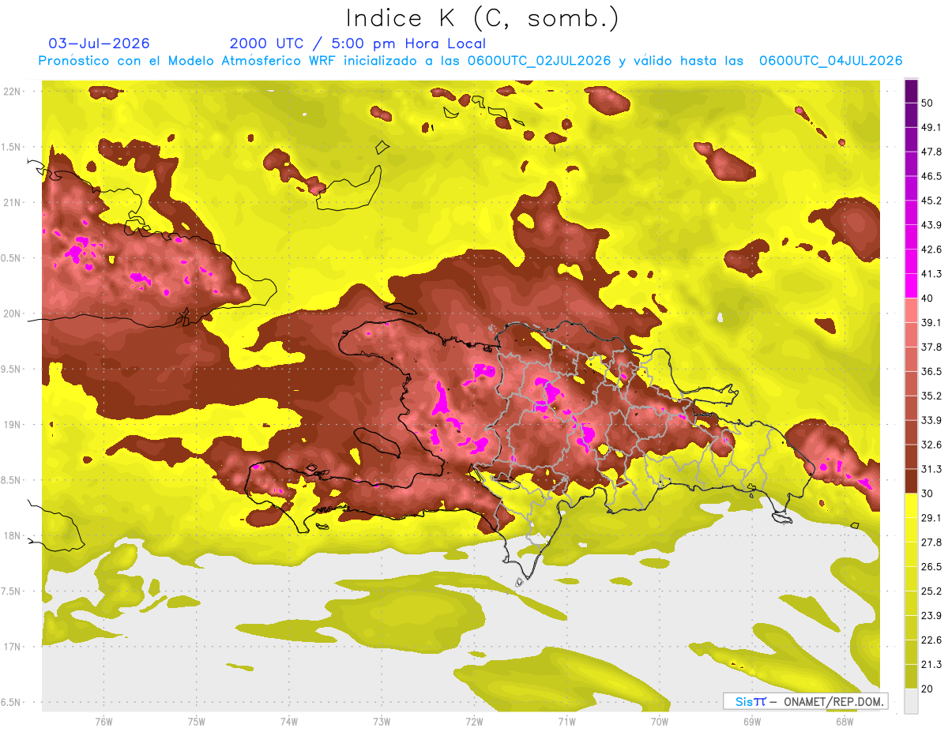
Task: Click "2000 UTC / 5:00 pm Hora Local"
Action: tap(358, 43)
